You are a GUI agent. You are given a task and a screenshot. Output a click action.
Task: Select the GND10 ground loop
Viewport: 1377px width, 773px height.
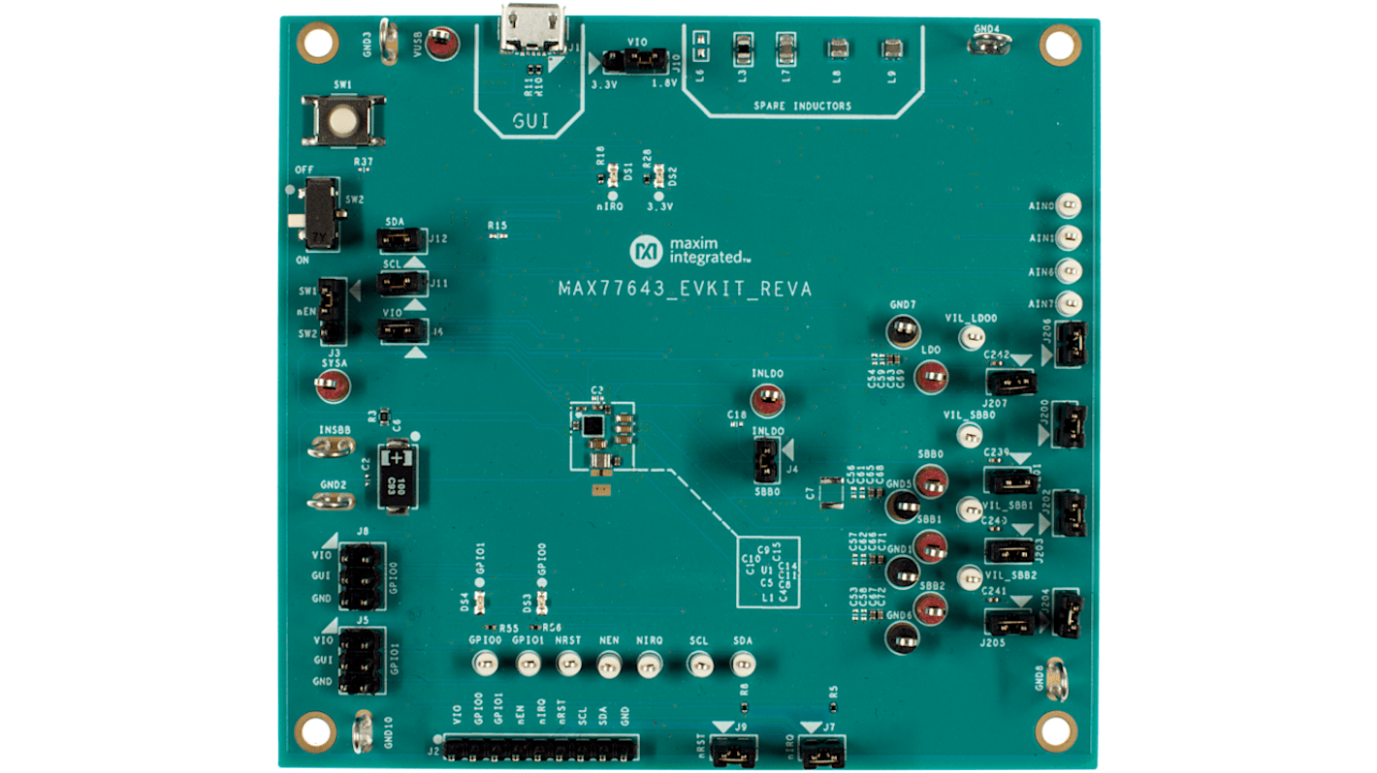363,731
